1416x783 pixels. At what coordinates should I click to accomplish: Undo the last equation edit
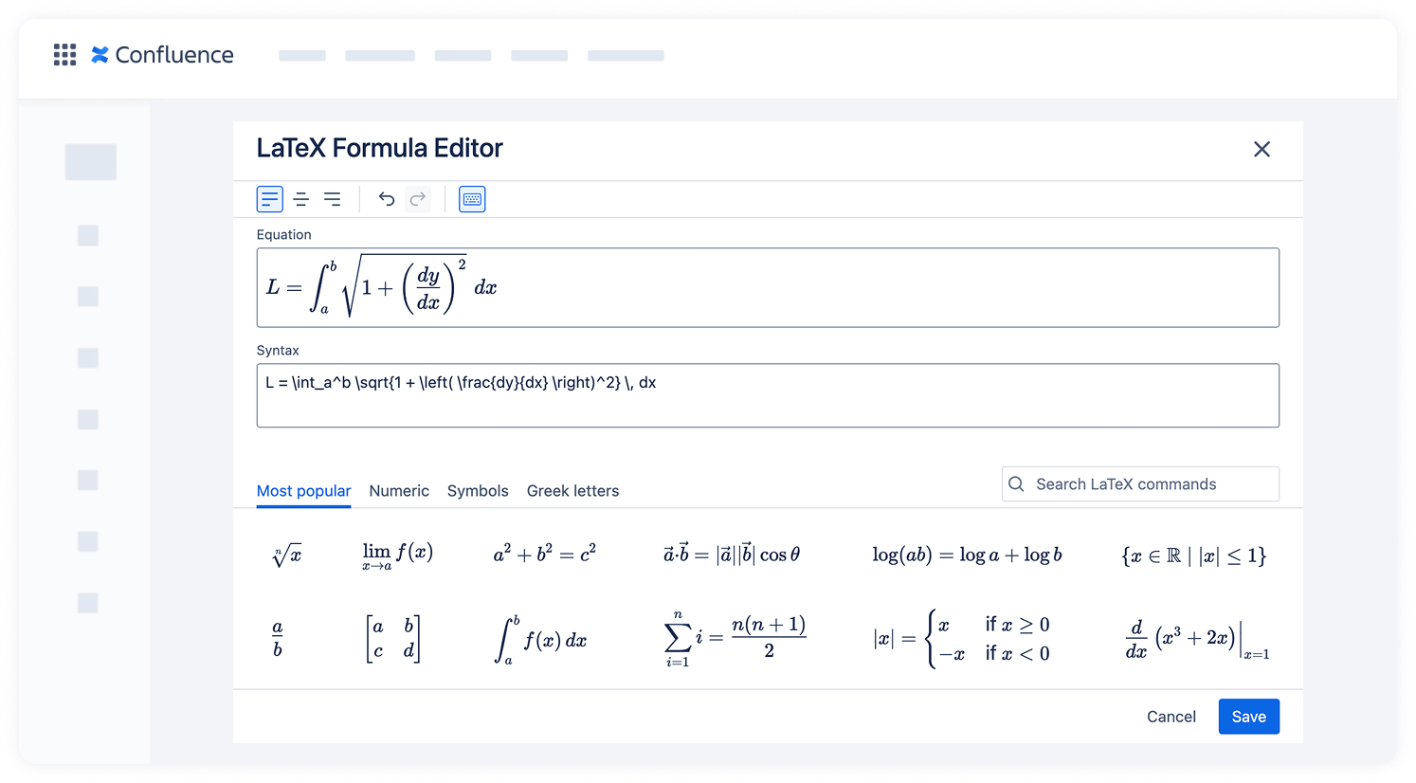click(386, 198)
